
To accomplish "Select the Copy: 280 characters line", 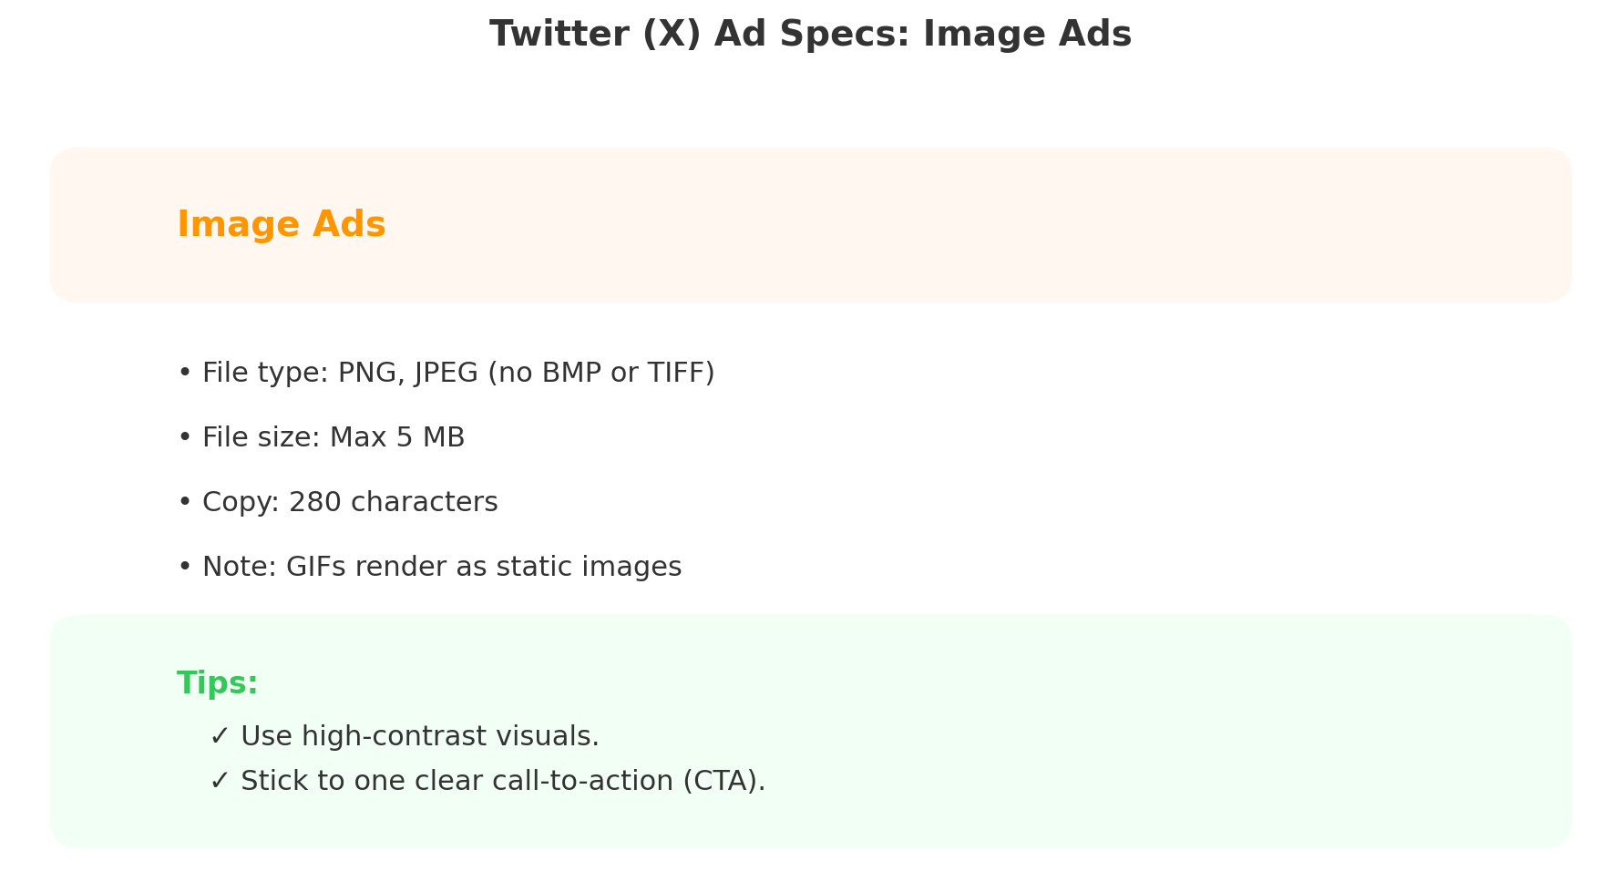I will tap(349, 502).
